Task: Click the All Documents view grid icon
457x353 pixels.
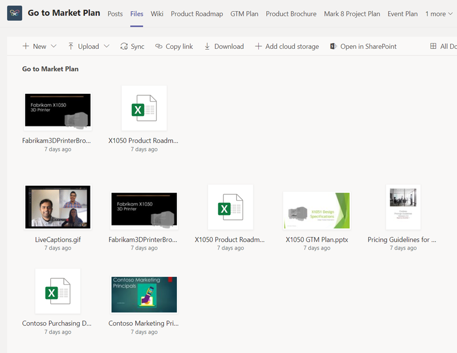Action: tap(434, 46)
